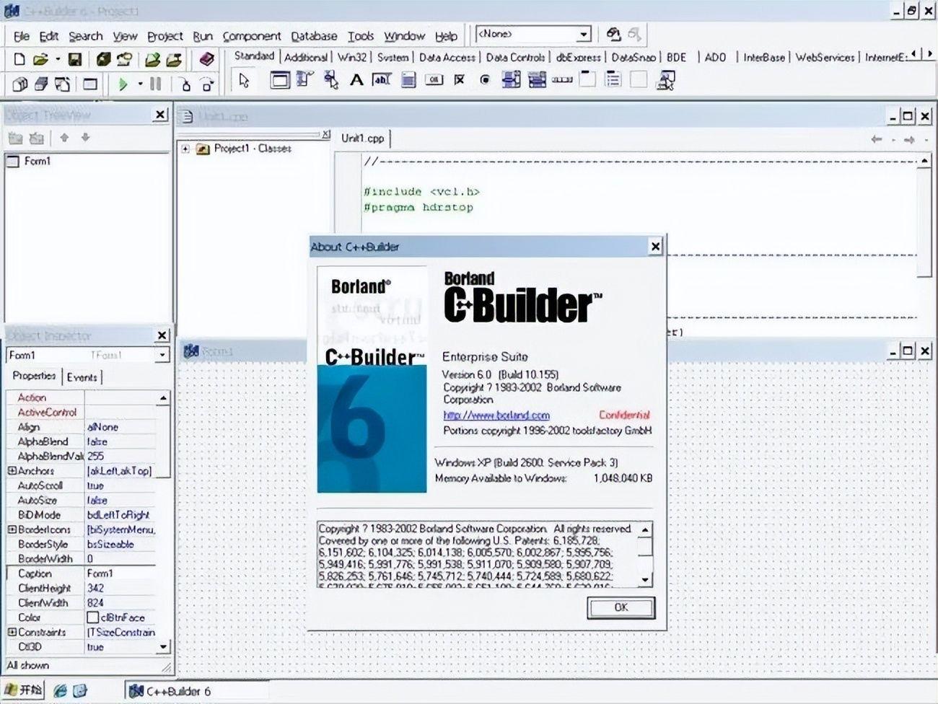
Task: Open the Form1 object selector dropdown
Action: pos(162,355)
